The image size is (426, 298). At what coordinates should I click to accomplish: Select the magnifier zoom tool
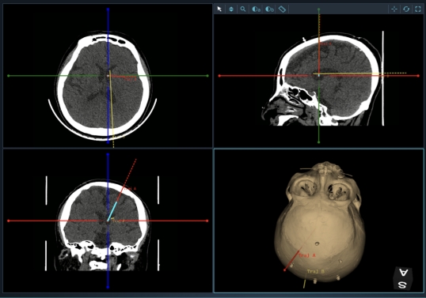[243, 9]
